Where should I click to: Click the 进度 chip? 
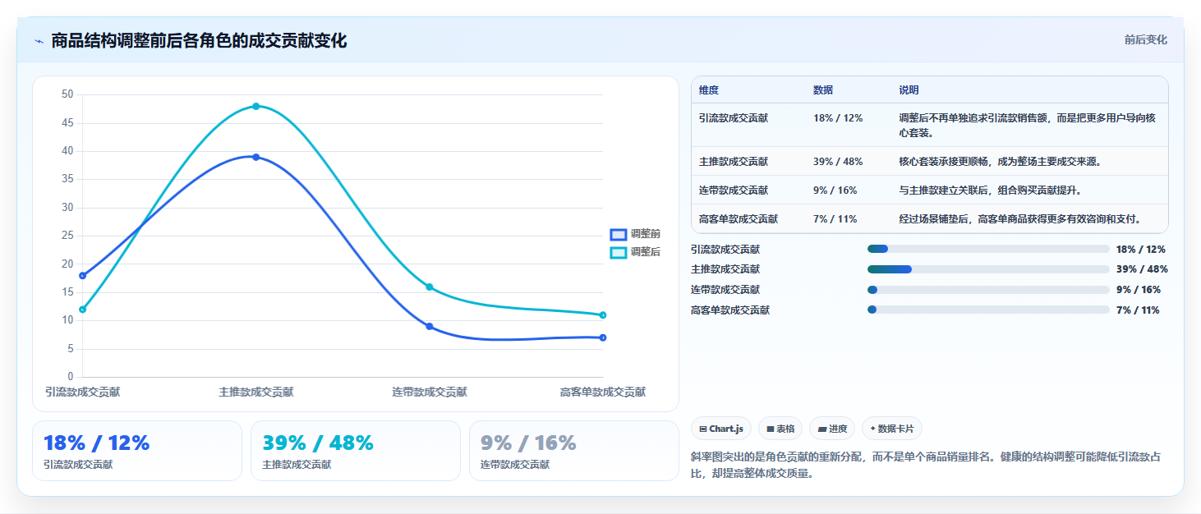(832, 429)
